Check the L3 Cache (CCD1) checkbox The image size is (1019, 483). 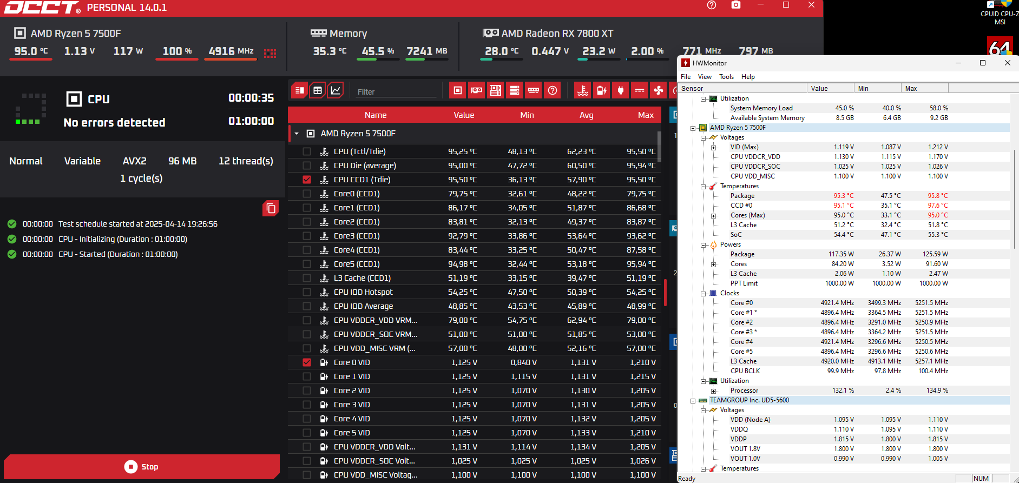click(x=307, y=278)
